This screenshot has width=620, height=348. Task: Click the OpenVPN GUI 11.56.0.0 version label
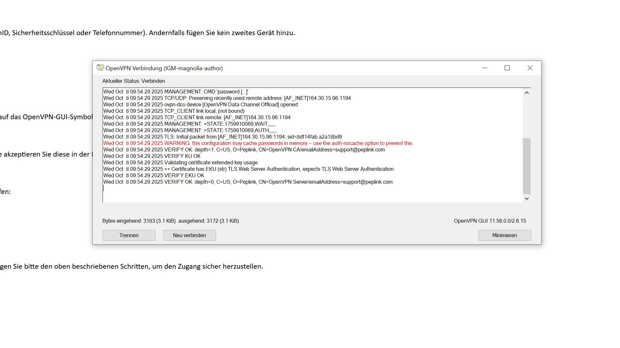click(490, 221)
